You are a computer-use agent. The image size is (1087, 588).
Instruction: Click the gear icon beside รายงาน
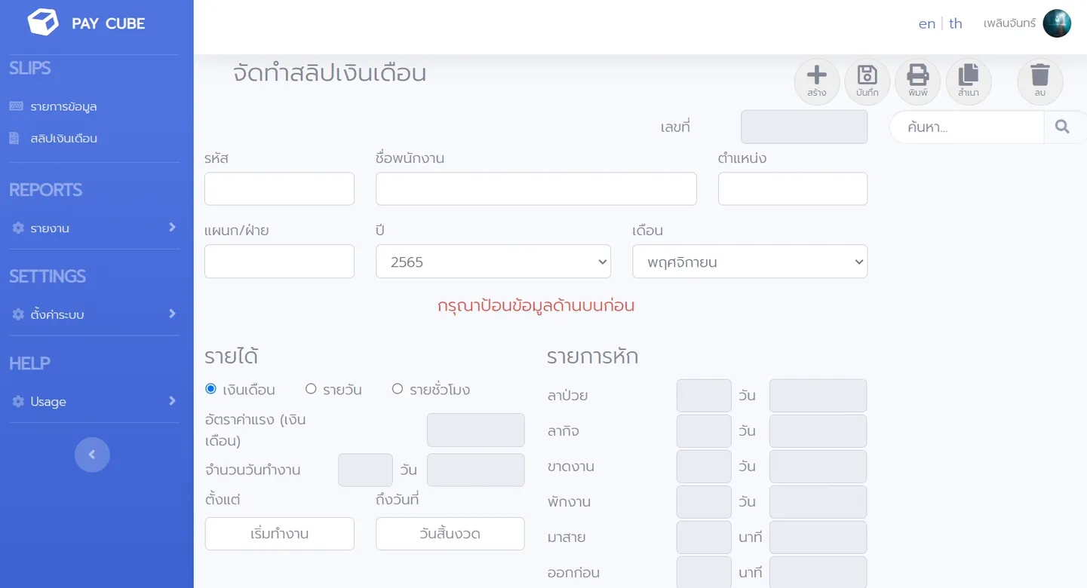18,228
